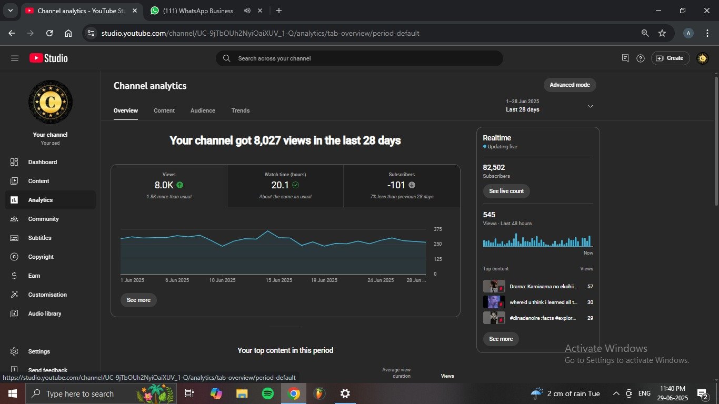Mute the WhatsApp tab's speaker icon
This screenshot has height=404, width=719.
[x=247, y=11]
